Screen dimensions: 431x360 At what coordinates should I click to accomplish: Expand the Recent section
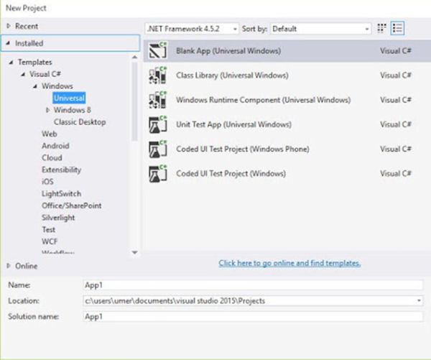point(9,26)
